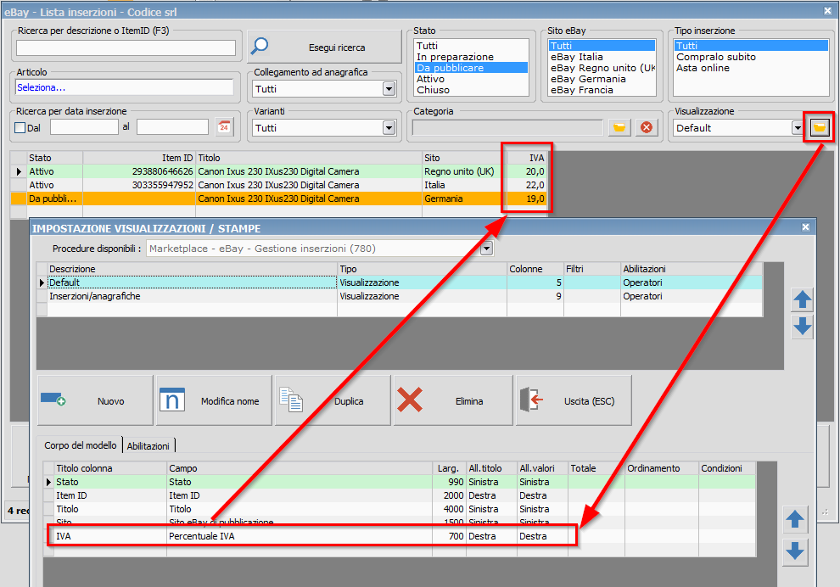840x587 pixels.
Task: Toggle the Dal date checkbox
Action: pyautogui.click(x=20, y=127)
